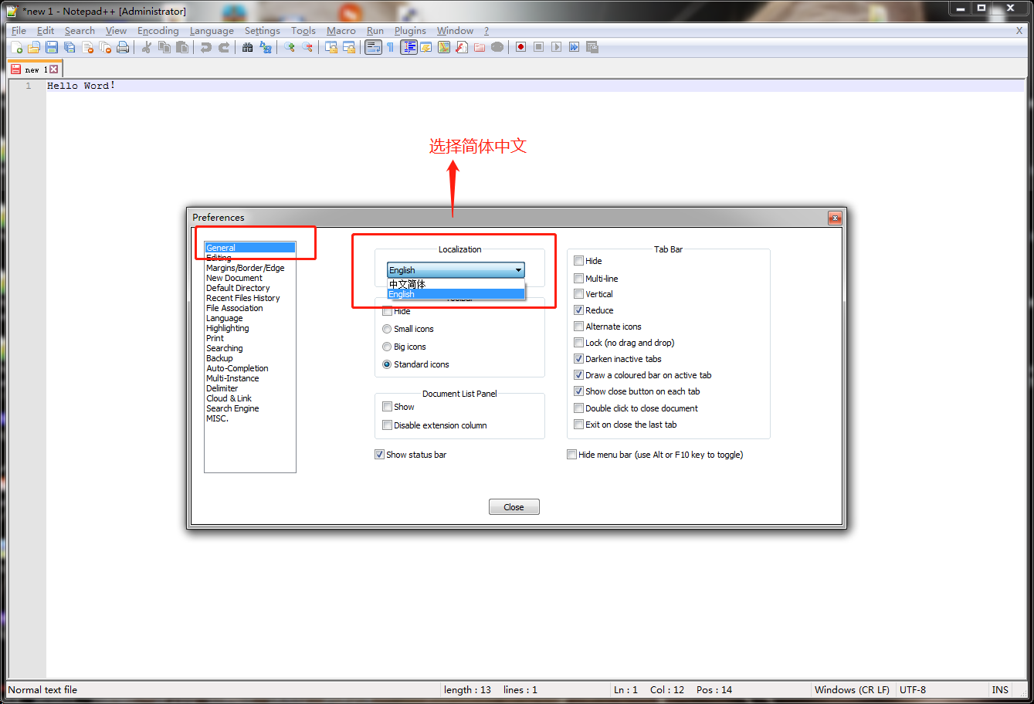Click the Stop Recording macro icon
1034x704 pixels.
pos(539,47)
